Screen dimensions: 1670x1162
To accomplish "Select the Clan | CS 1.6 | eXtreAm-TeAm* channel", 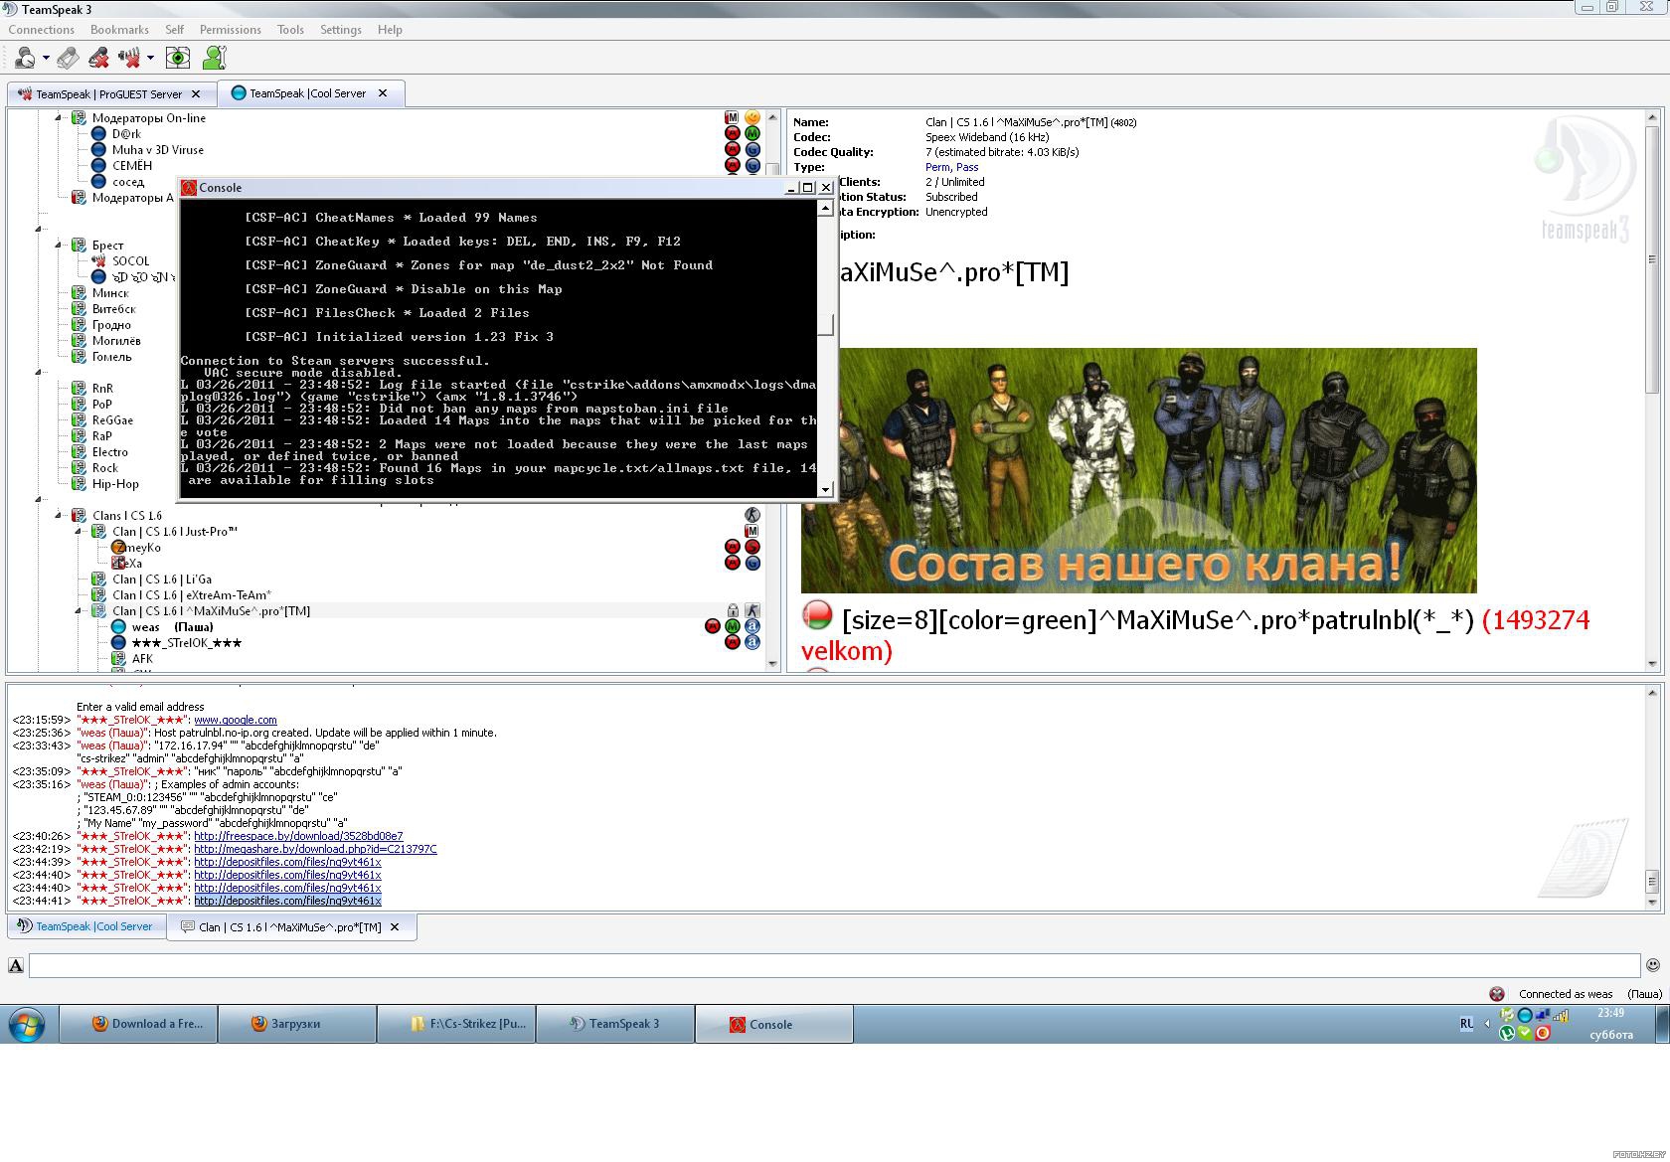I will 192,595.
